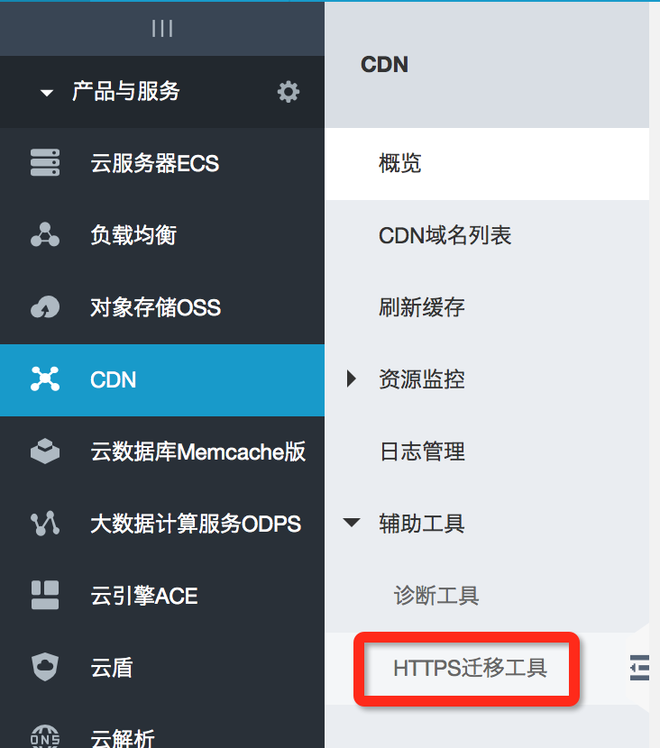Open 云数据库Memcache版 in the sidebar
Screen dimensions: 660x748
point(198,452)
